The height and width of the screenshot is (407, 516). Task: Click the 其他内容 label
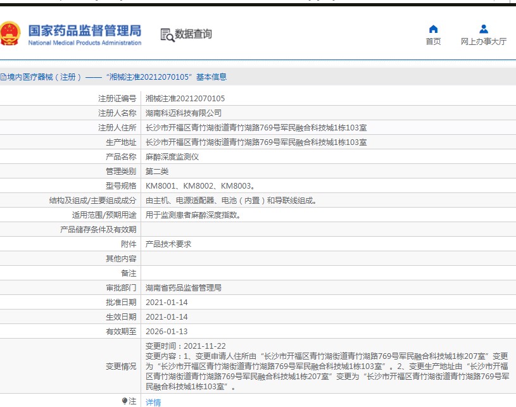click(x=121, y=259)
